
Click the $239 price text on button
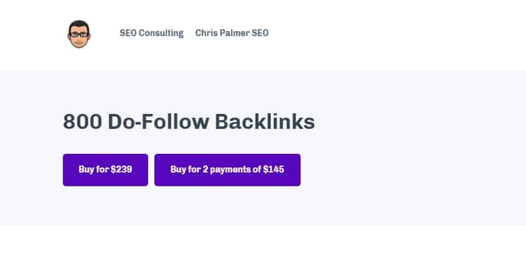point(121,169)
